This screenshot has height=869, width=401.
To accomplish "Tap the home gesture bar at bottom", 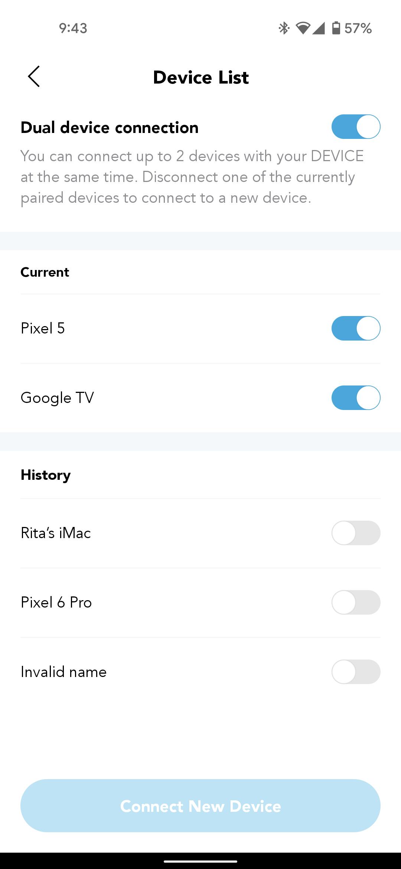I will pyautogui.click(x=200, y=861).
